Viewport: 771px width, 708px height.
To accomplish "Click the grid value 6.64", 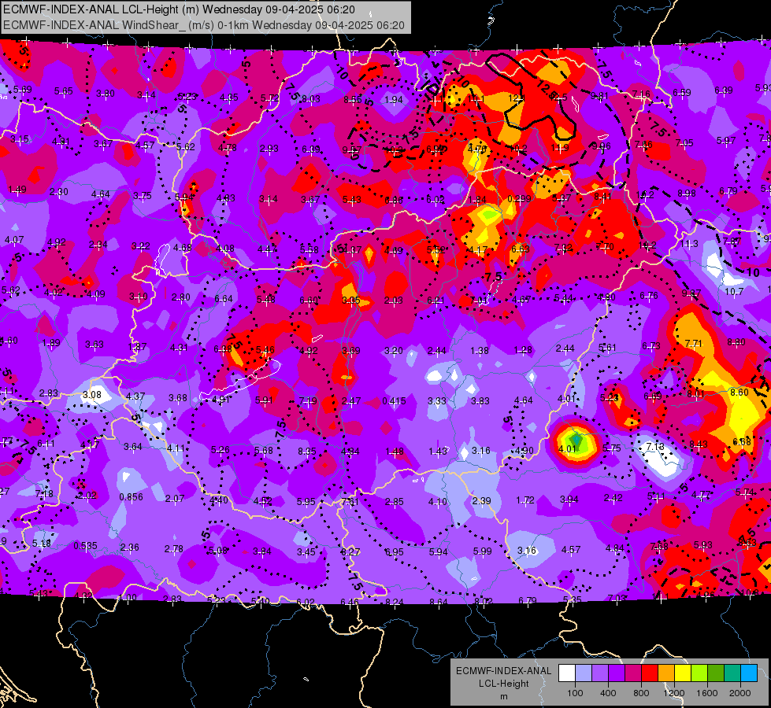I will (x=224, y=298).
